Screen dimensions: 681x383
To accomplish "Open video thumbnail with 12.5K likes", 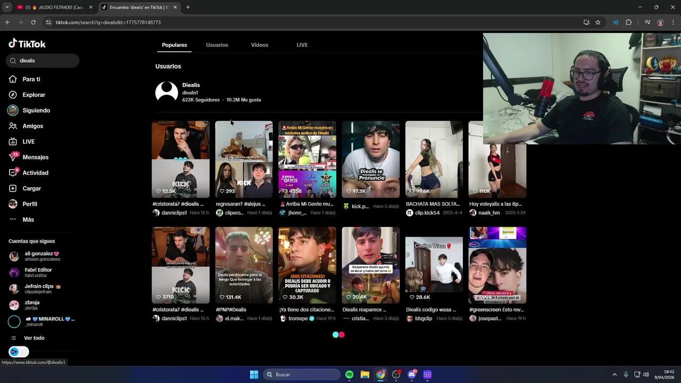I will pos(180,159).
